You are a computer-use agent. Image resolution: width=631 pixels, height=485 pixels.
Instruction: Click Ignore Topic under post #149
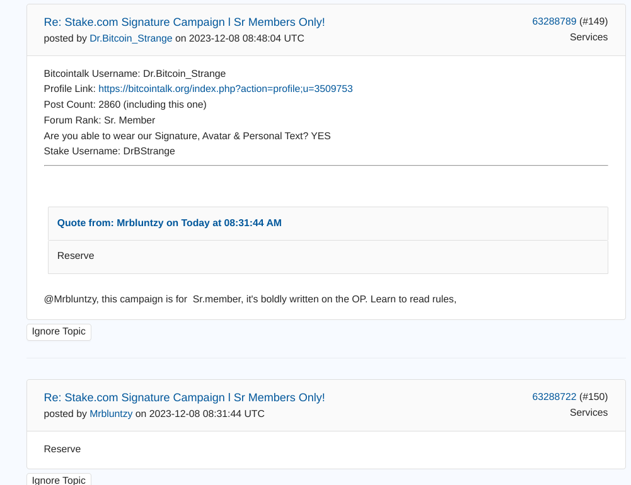click(59, 332)
